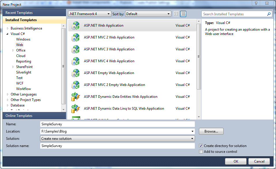Click the search magnifier icon
Screen dimensions: 276x169
(269, 14)
